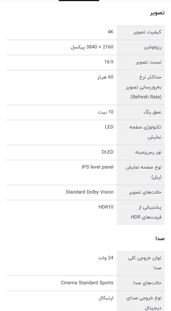
Task: Click the اپتیکال output value
Action: [x=106, y=298]
